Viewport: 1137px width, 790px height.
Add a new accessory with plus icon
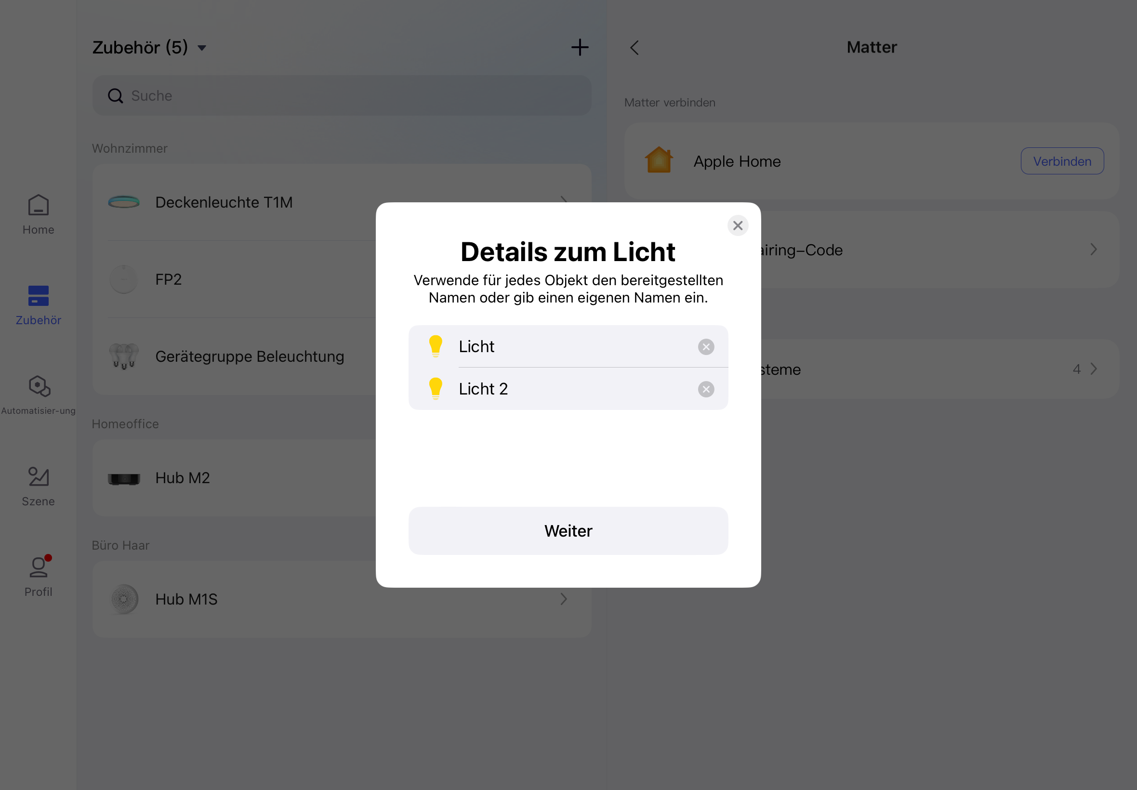[x=580, y=48]
